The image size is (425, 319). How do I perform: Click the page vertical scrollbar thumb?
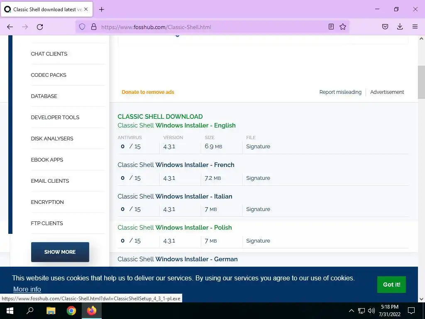[x=421, y=82]
